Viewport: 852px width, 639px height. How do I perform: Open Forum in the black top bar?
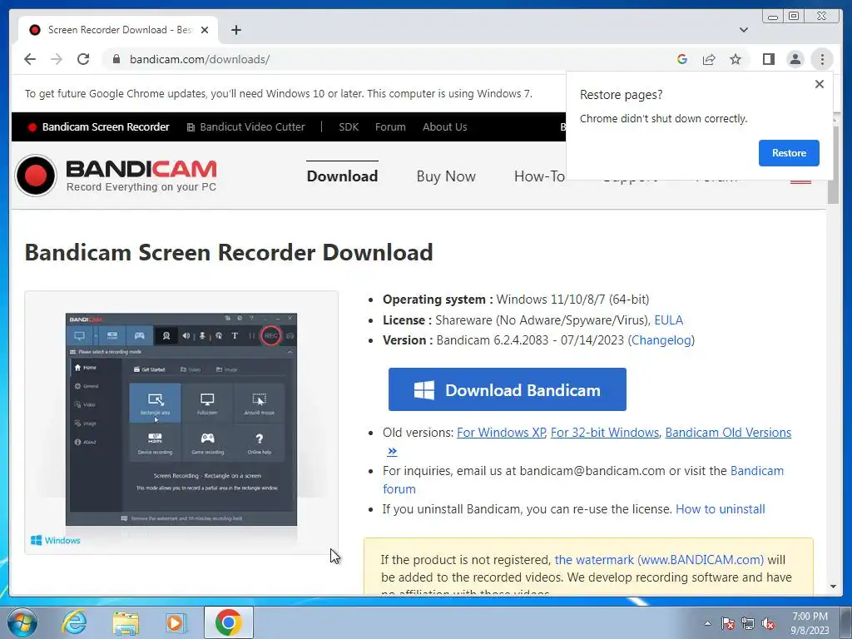[x=390, y=127]
